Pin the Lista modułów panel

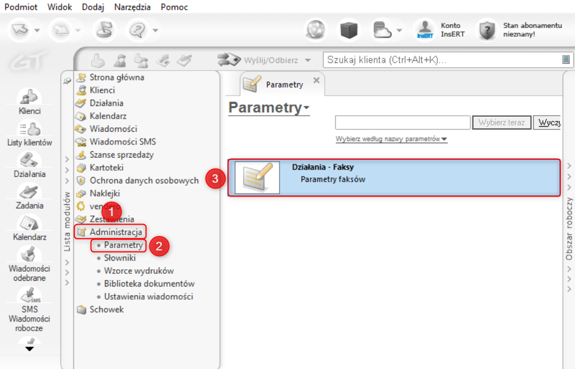point(67,81)
